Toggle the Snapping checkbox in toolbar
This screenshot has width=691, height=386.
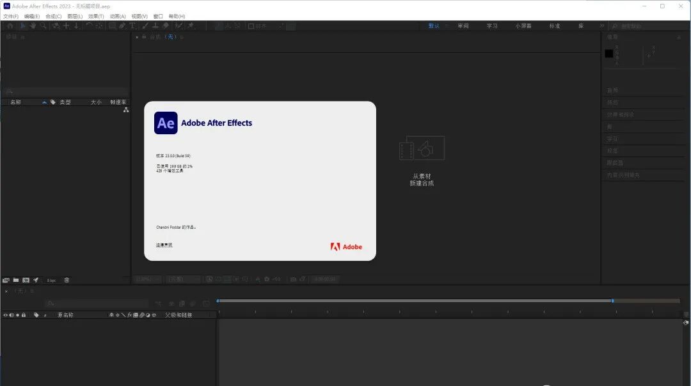point(251,26)
